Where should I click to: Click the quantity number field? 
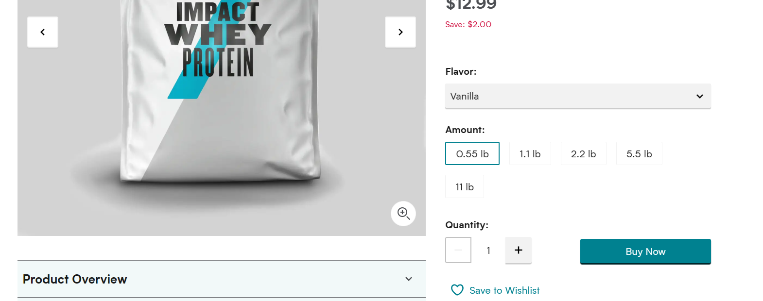click(x=488, y=251)
